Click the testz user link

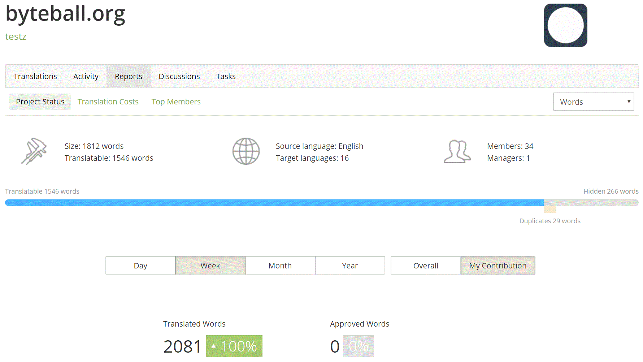(x=16, y=36)
